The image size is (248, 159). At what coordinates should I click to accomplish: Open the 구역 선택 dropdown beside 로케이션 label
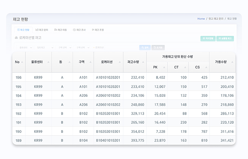(82, 47)
